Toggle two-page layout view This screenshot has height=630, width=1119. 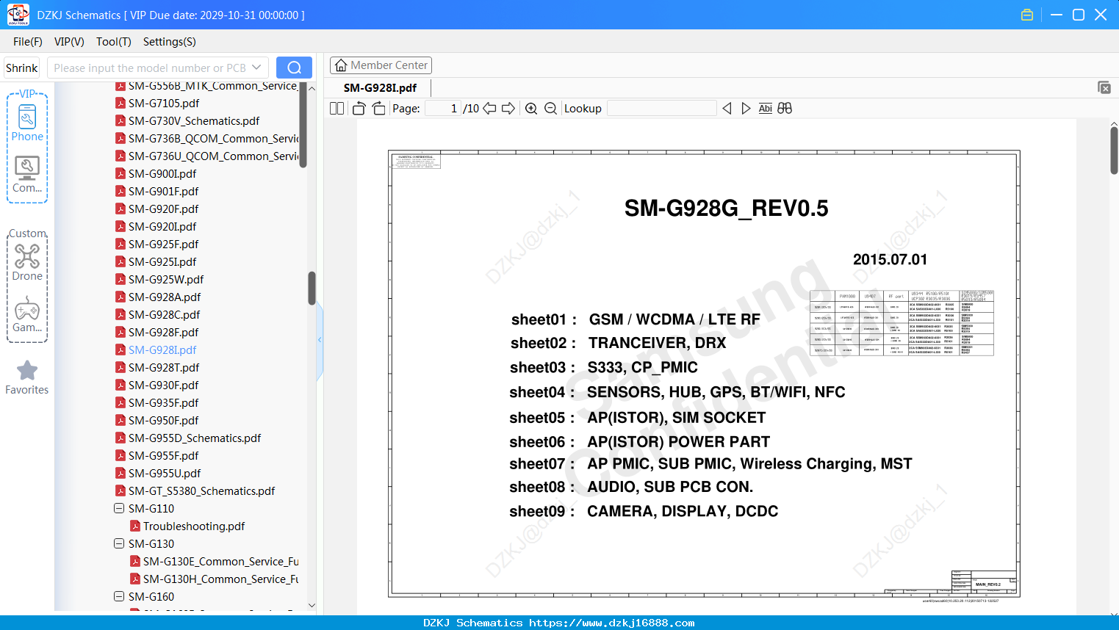click(x=337, y=109)
